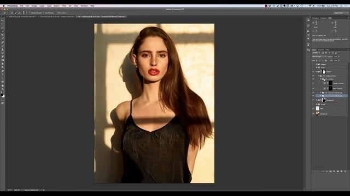This screenshot has width=350, height=196.
Task: Click the background color swatch
Action: [x=3, y=96]
